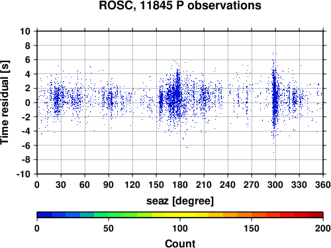This screenshot has width=331, height=248.
Task: Click the 'Time residual [s]' y-axis label
Action: (x=5, y=103)
